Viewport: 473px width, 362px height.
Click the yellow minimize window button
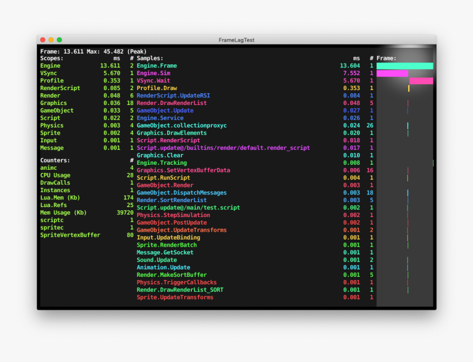(51, 40)
